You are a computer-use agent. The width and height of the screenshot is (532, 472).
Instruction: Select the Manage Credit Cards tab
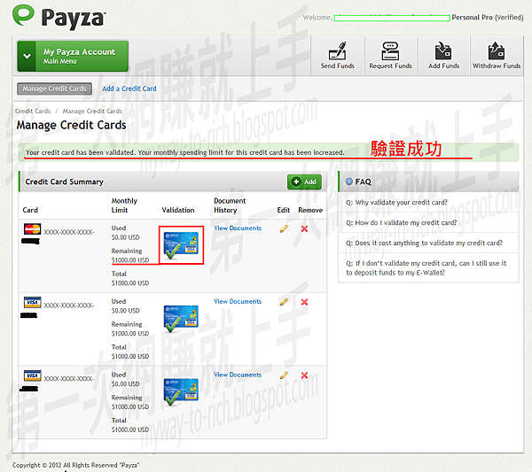tap(54, 89)
